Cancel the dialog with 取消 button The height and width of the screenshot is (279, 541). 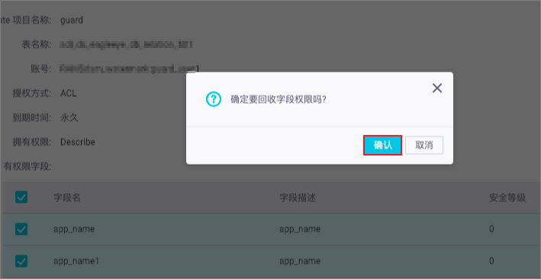(x=424, y=145)
